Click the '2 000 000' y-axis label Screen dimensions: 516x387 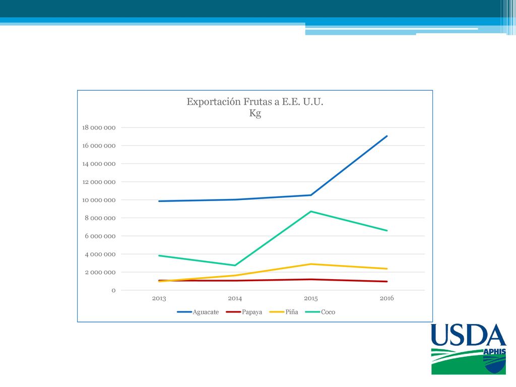[100, 273]
